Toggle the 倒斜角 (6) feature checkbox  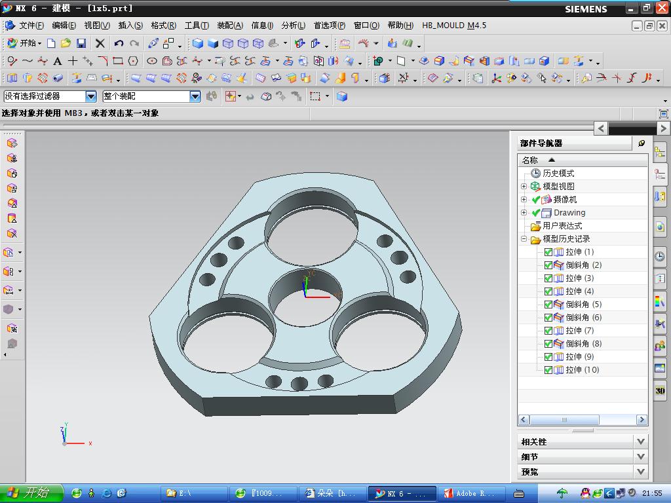pyautogui.click(x=548, y=318)
